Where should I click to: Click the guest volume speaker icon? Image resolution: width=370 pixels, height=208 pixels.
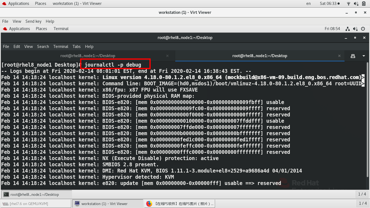[355, 29]
